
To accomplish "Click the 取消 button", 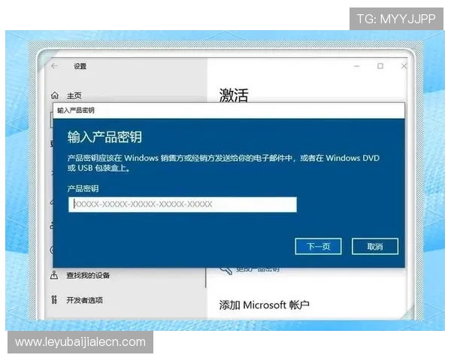I will click(x=375, y=247).
